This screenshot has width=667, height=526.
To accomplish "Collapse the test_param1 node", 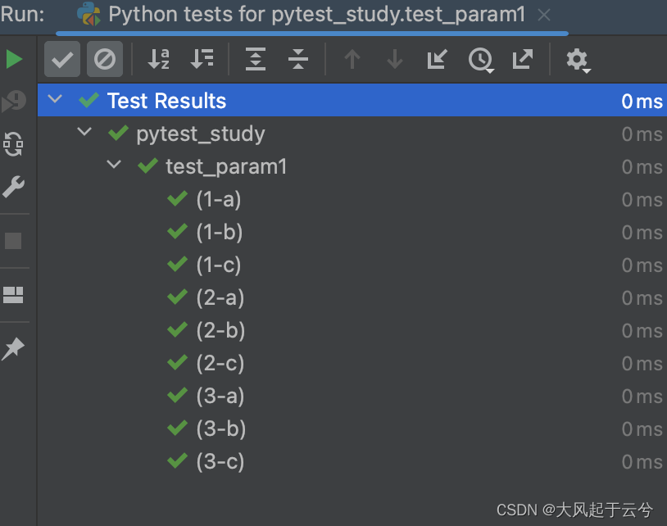I will pos(114,166).
